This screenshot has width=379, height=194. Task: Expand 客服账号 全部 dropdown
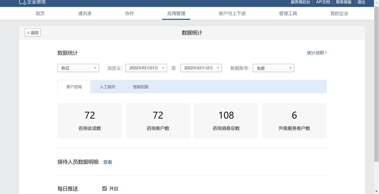(273, 68)
